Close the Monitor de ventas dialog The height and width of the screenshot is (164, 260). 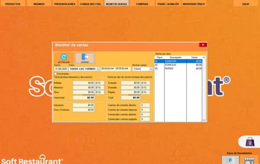coord(203,45)
